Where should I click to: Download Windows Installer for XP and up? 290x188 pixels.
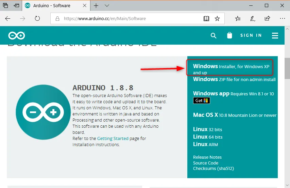point(231,69)
